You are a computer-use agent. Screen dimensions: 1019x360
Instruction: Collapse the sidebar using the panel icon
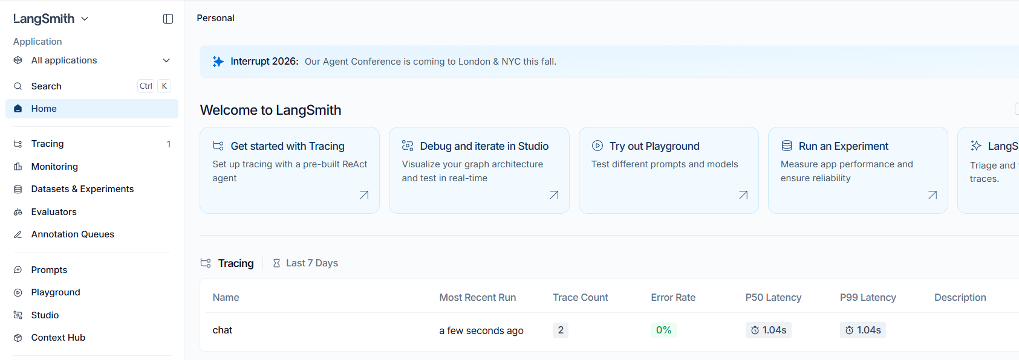168,19
